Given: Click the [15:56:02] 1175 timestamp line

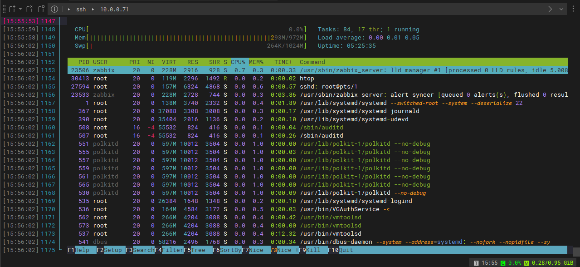Looking at the screenshot, I should 29,250.
